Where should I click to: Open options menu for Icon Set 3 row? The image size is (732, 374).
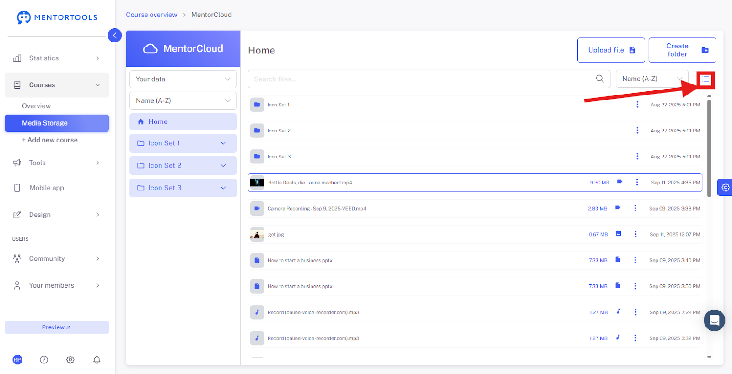click(637, 157)
